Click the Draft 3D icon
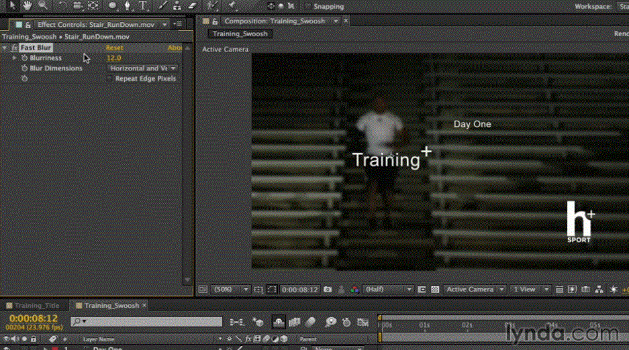Screen dimensions: 629x350 coord(258,322)
